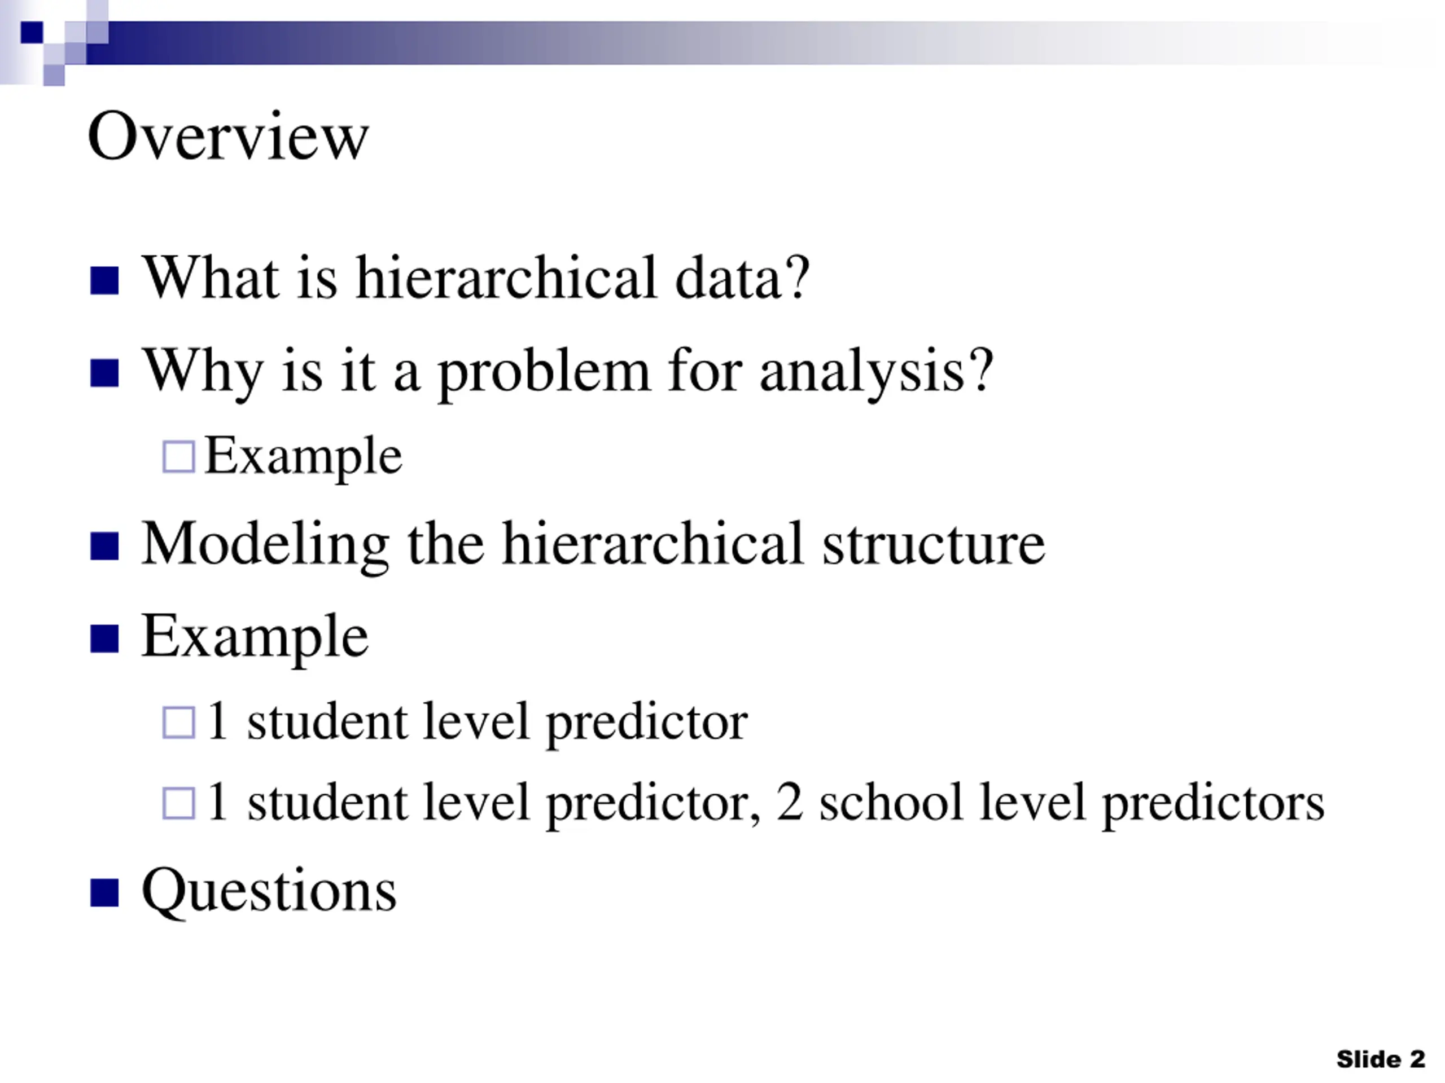
Task: Click the "Slide 2" label
Action: click(1380, 1059)
